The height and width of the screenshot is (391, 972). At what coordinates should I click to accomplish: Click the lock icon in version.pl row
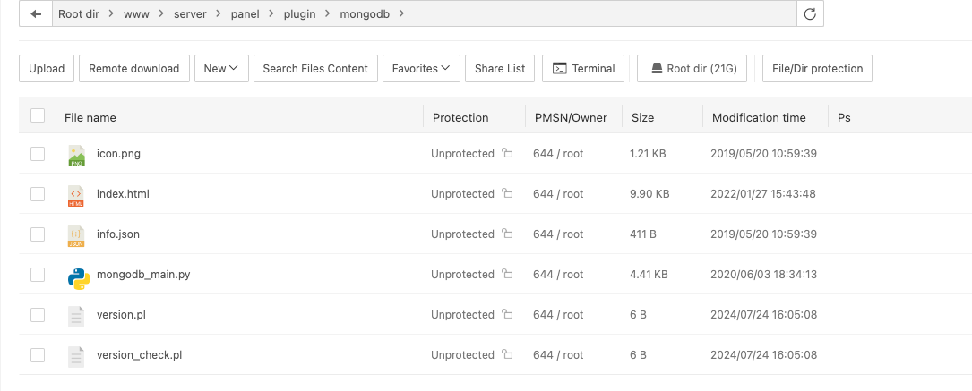pyautogui.click(x=508, y=315)
